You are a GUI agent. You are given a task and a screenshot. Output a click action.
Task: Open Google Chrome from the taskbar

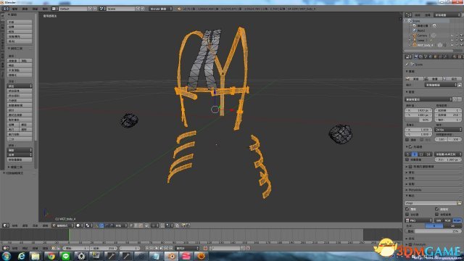[x=51, y=256]
